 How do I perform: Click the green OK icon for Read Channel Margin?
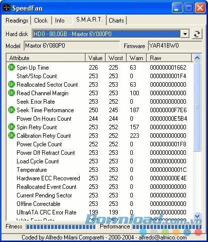pos(12,93)
